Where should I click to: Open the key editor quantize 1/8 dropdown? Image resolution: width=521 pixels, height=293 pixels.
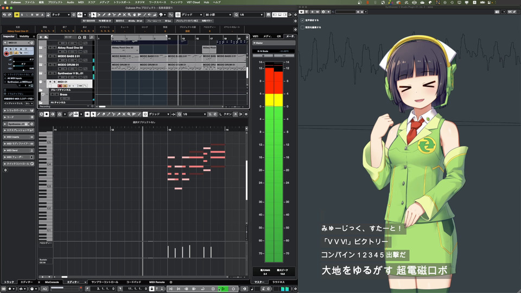click(x=195, y=114)
